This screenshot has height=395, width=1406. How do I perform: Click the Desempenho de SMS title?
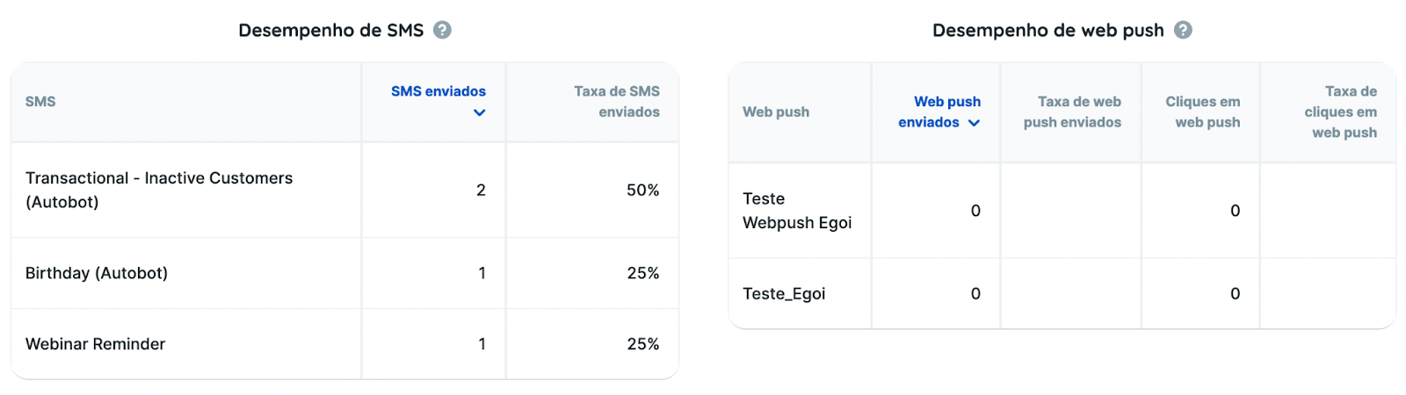click(331, 30)
